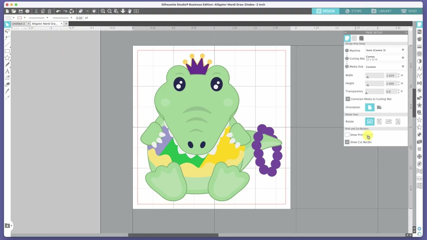427x240 pixels.
Task: Select the Rectangle drawing tool
Action: point(7,51)
